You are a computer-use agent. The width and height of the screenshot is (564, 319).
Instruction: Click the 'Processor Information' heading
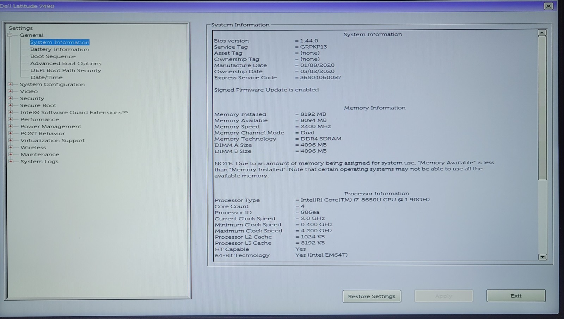(377, 193)
